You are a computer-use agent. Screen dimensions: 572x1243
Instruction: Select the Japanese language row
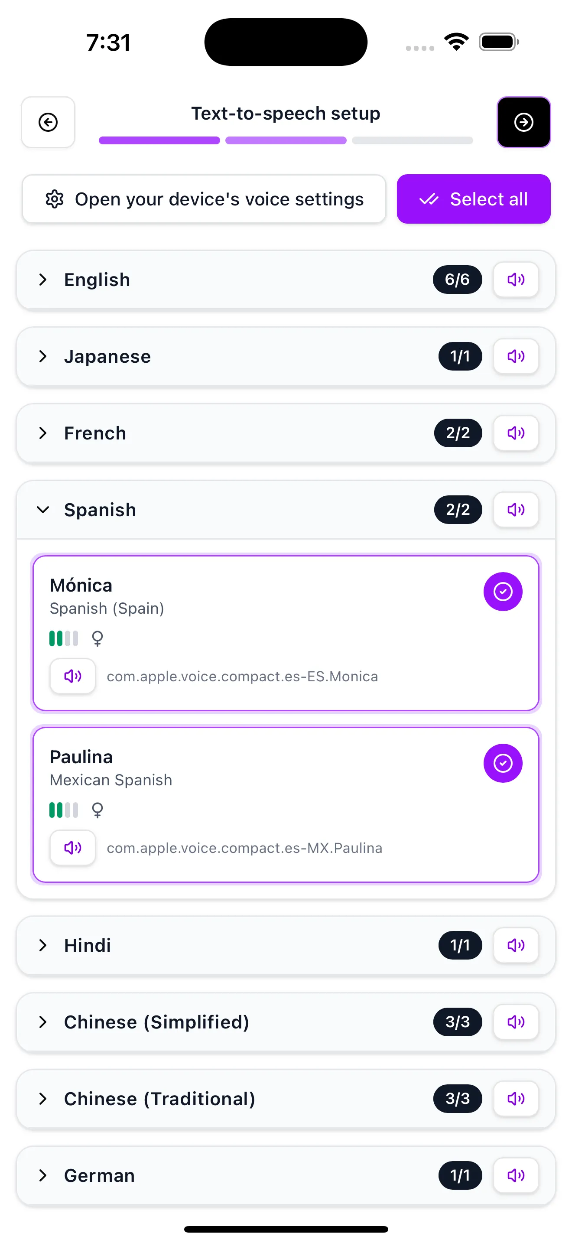(193, 357)
